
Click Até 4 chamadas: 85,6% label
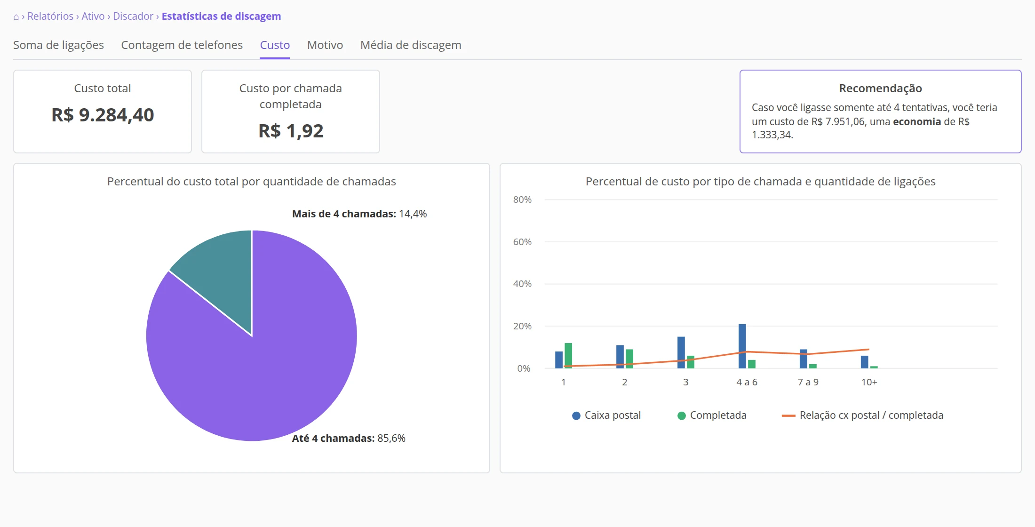[349, 439]
